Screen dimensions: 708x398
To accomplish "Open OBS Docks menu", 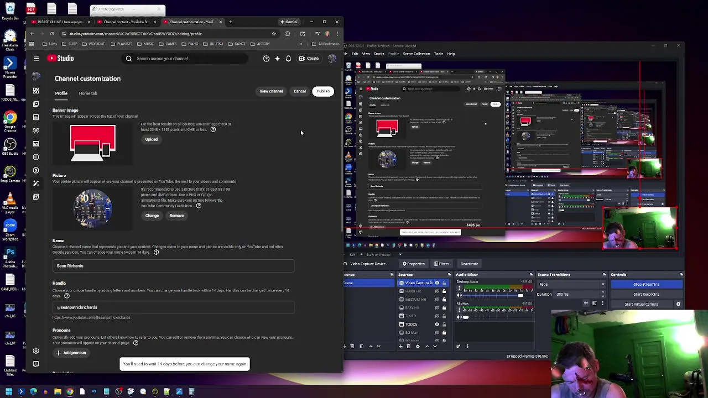I will (379, 54).
